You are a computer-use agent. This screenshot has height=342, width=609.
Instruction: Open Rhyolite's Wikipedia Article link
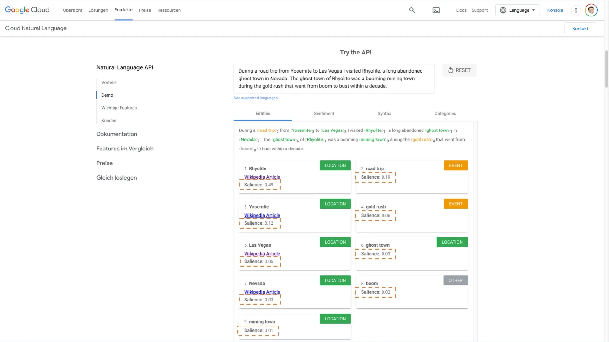[x=262, y=177]
